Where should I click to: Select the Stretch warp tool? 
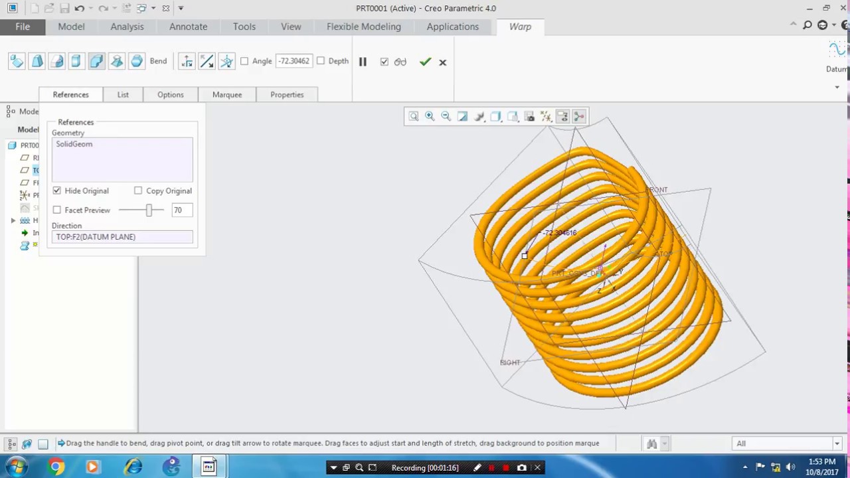(x=76, y=62)
